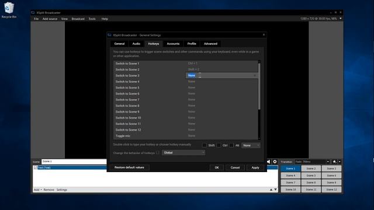Viewport: 374px width, 210px height.
Task: Select the Switch to Scene 4 row
Action: [x=186, y=82]
